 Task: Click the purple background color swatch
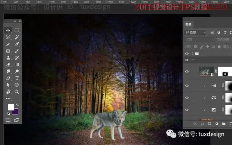[x=16, y=112]
